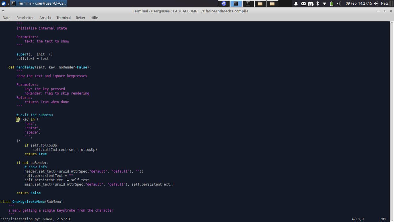
Task: Open the window menu arrow in title bar
Action: [x=3, y=11]
